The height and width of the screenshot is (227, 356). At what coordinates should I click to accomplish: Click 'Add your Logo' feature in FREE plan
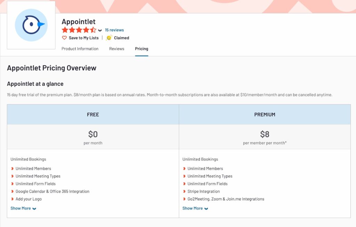point(29,199)
